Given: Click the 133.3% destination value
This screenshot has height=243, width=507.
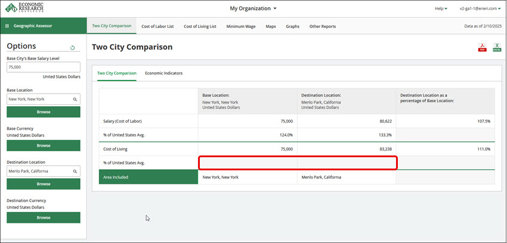Looking at the screenshot, I should [x=385, y=135].
